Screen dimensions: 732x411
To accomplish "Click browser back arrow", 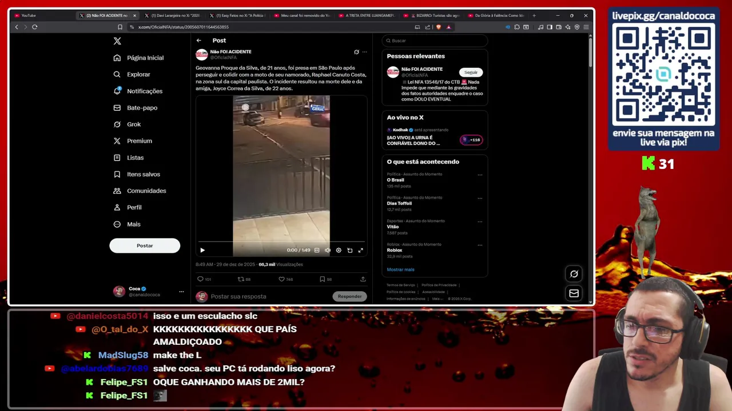I will 17,27.
